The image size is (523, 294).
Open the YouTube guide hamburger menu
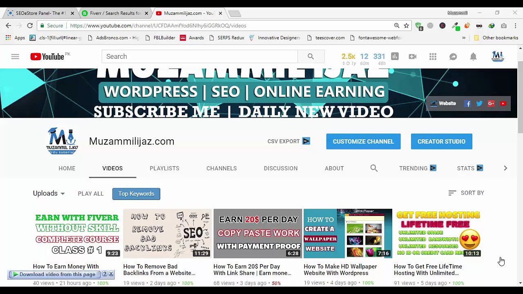click(15, 57)
